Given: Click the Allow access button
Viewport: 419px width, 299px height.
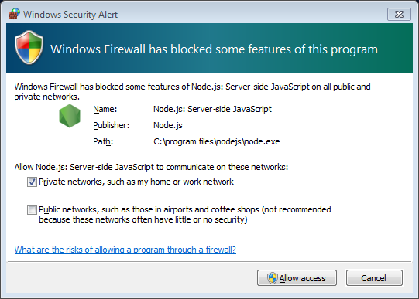Looking at the screenshot, I should 297,278.
